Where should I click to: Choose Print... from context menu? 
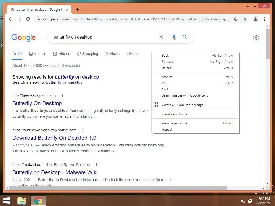click(196, 83)
